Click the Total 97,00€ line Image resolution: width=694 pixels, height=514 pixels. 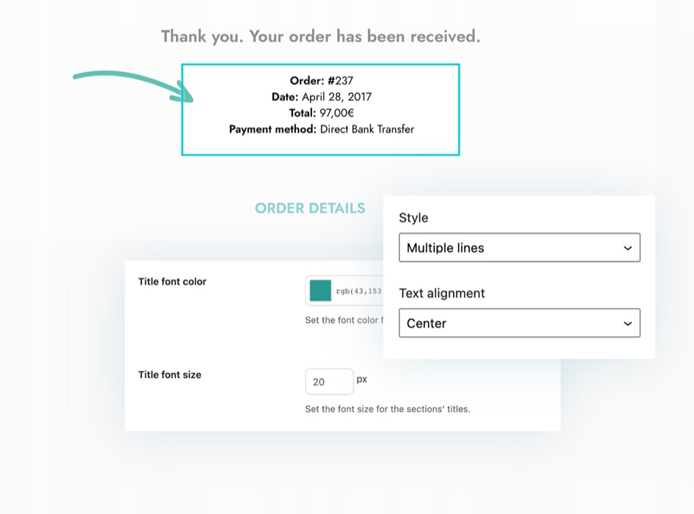pyautogui.click(x=321, y=113)
